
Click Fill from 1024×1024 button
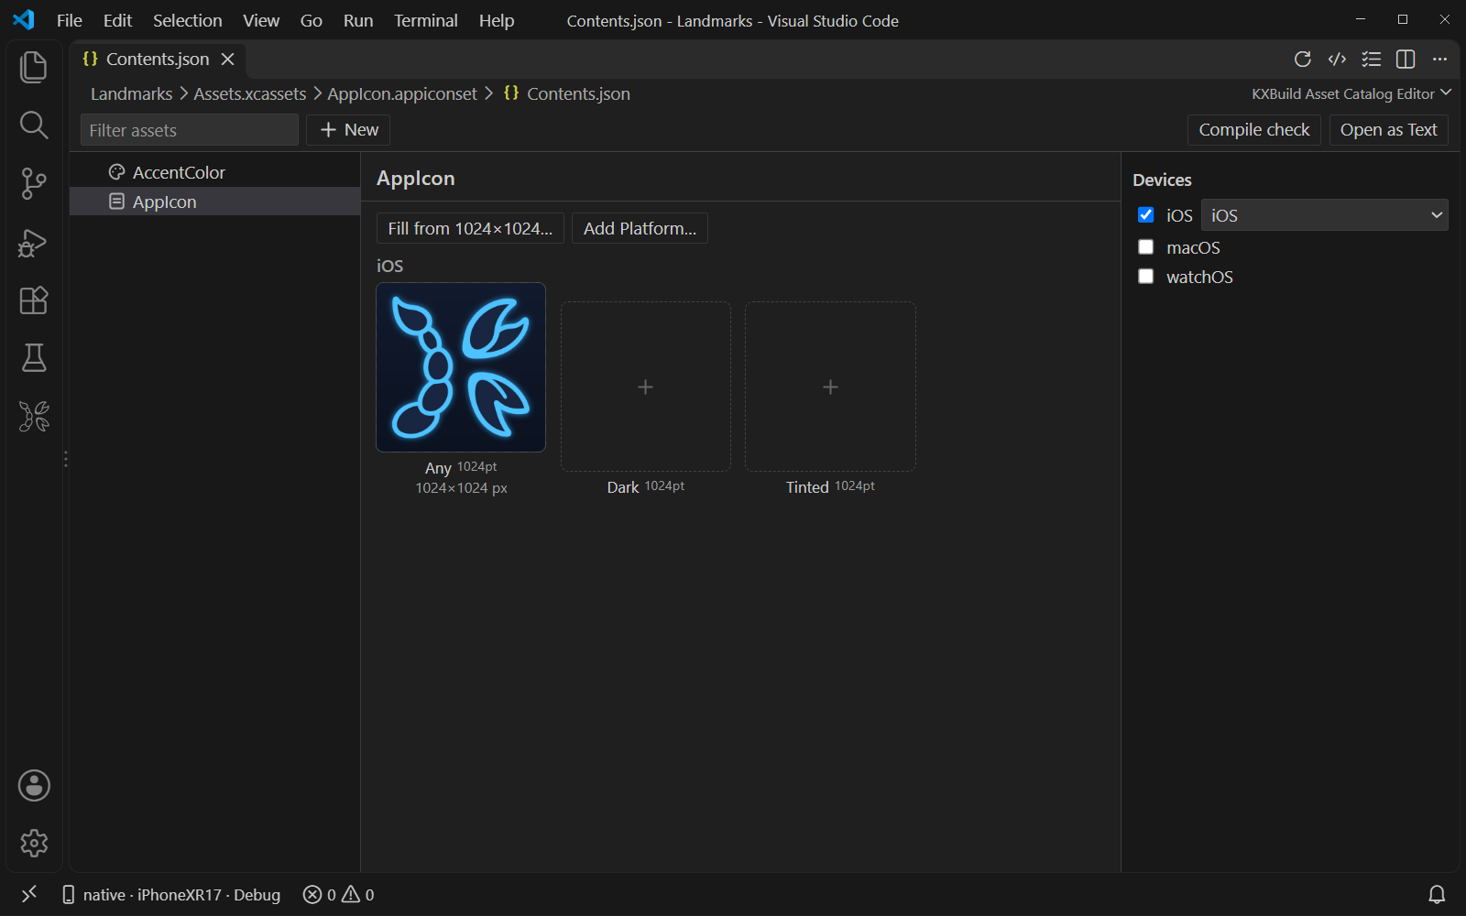[x=470, y=228]
